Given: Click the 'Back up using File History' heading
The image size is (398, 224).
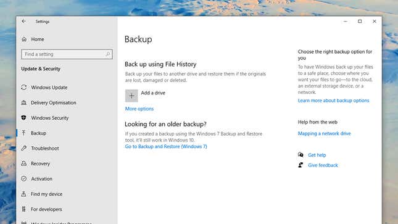Looking at the screenshot, I should [160, 64].
